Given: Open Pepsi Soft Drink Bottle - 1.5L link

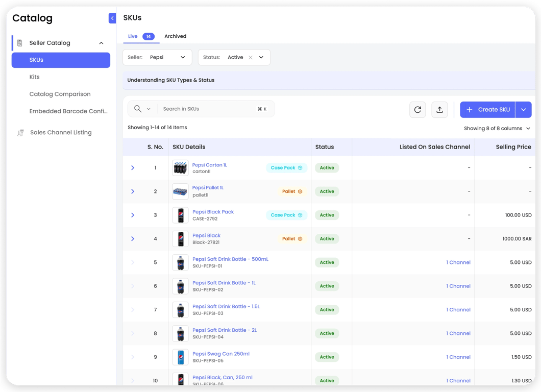Looking at the screenshot, I should click(226, 306).
